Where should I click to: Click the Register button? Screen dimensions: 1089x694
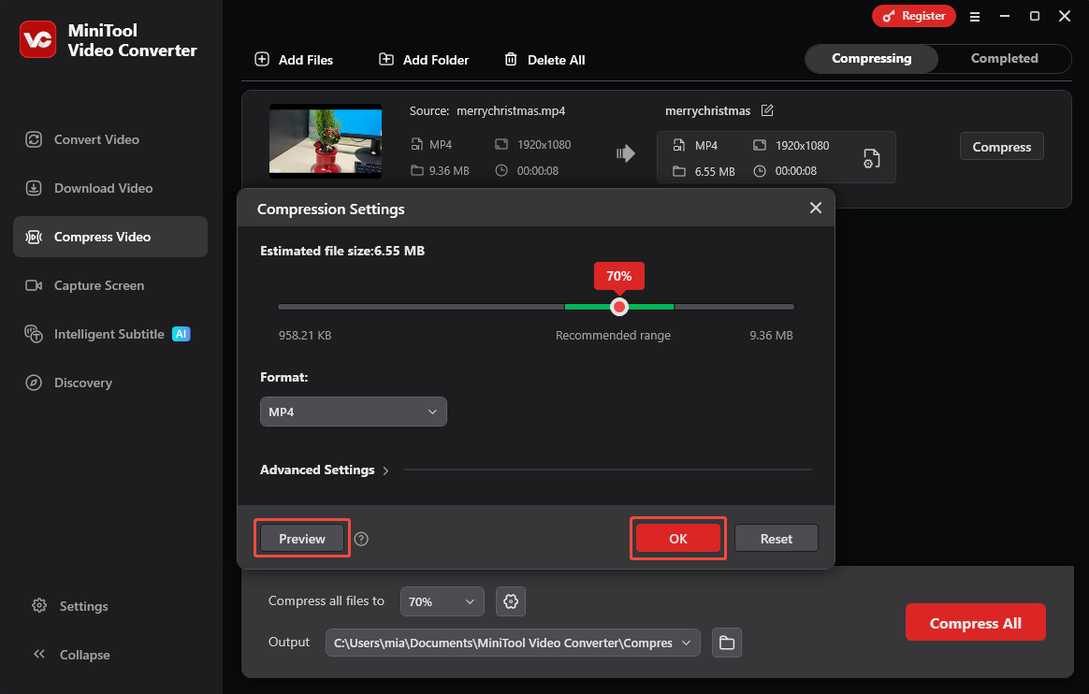click(913, 16)
